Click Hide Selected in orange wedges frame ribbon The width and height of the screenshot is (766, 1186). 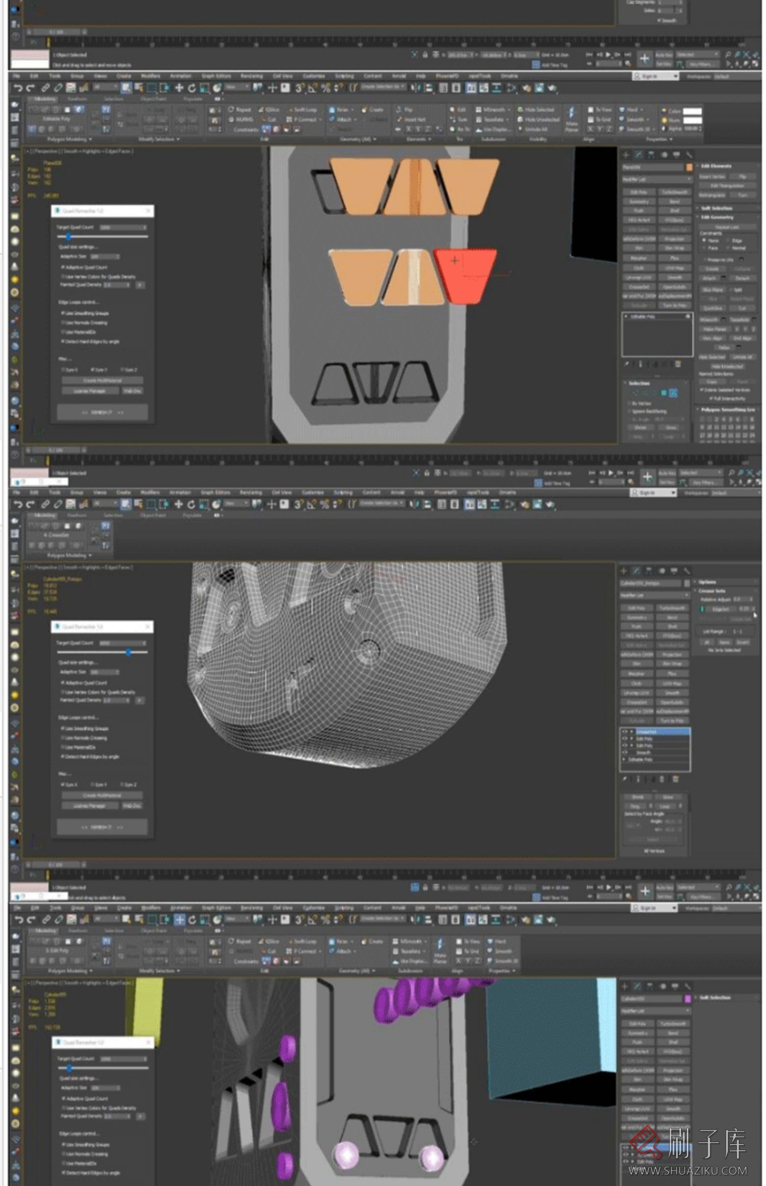coord(536,110)
